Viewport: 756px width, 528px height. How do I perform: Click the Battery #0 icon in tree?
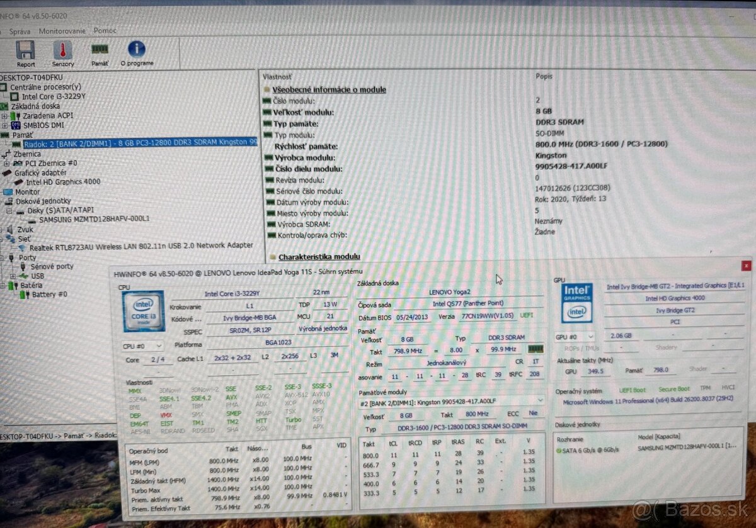point(25,294)
